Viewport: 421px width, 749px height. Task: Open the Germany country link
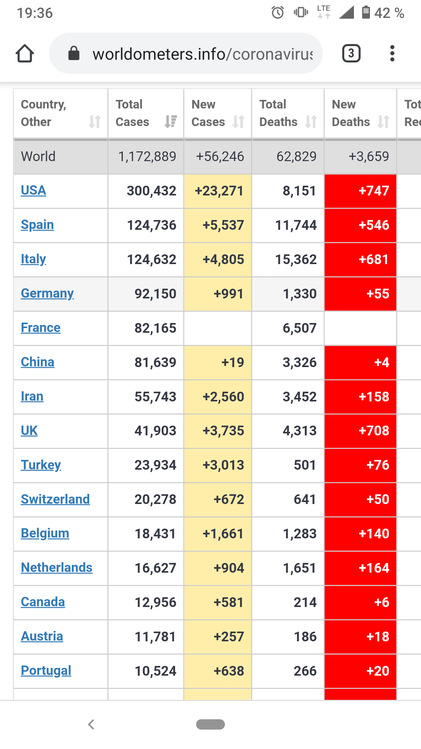[x=47, y=293]
